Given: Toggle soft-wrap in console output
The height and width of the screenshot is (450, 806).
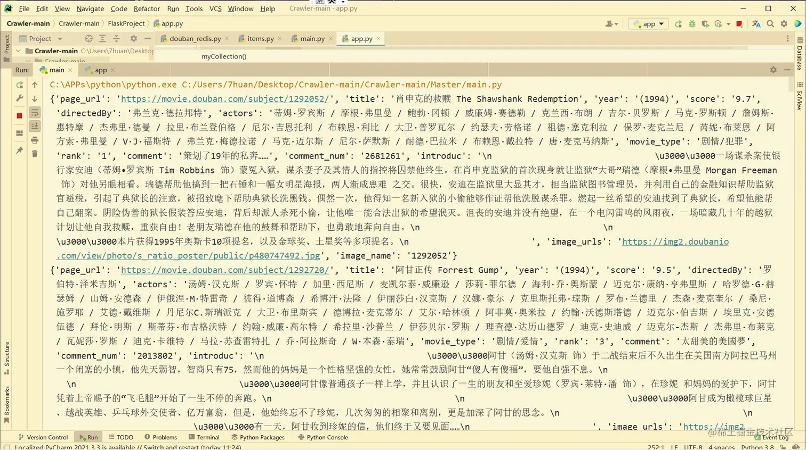Looking at the screenshot, I should (x=35, y=112).
